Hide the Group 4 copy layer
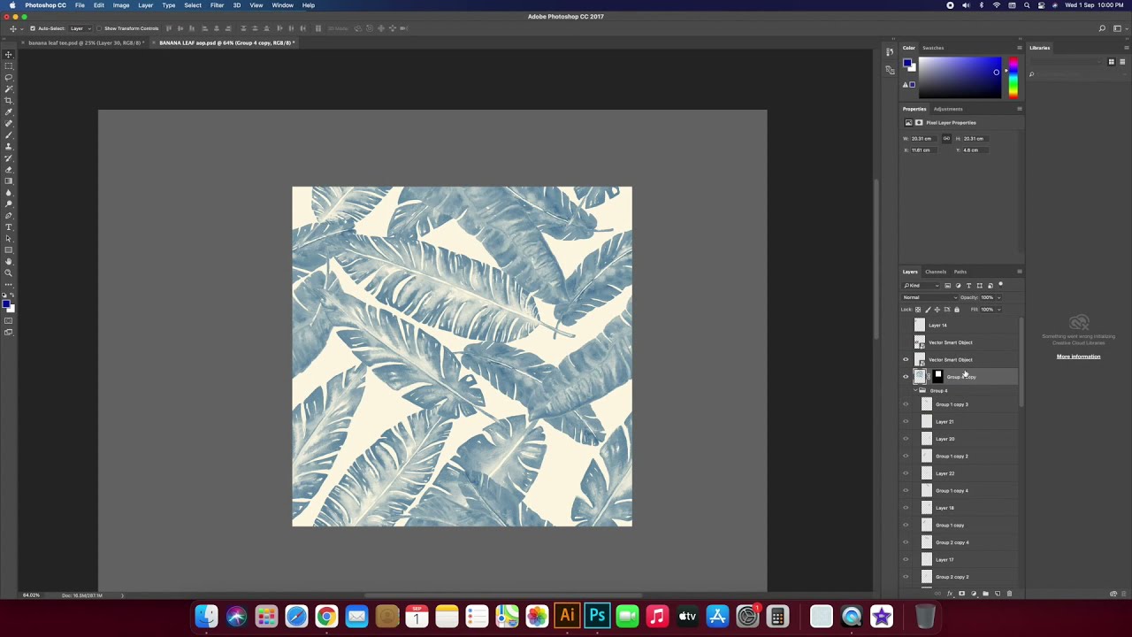The width and height of the screenshot is (1132, 637). click(x=906, y=377)
